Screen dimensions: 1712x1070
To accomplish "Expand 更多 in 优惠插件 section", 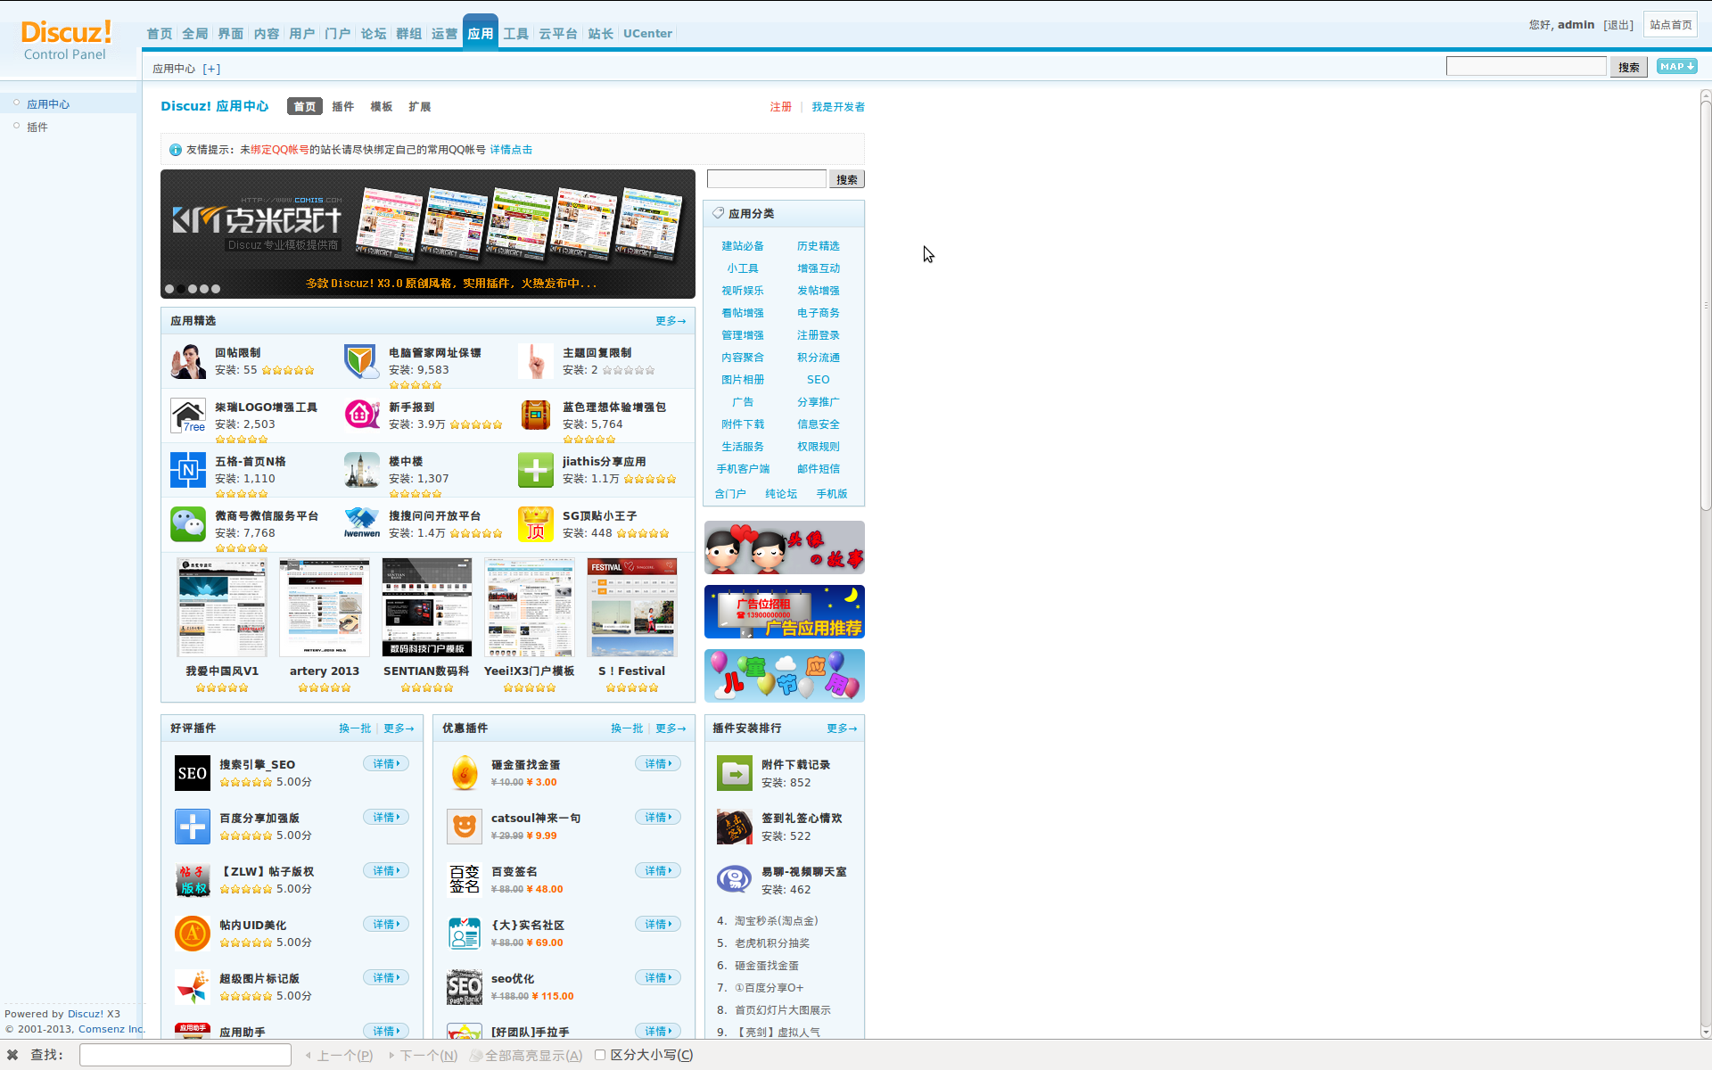I will tap(671, 728).
